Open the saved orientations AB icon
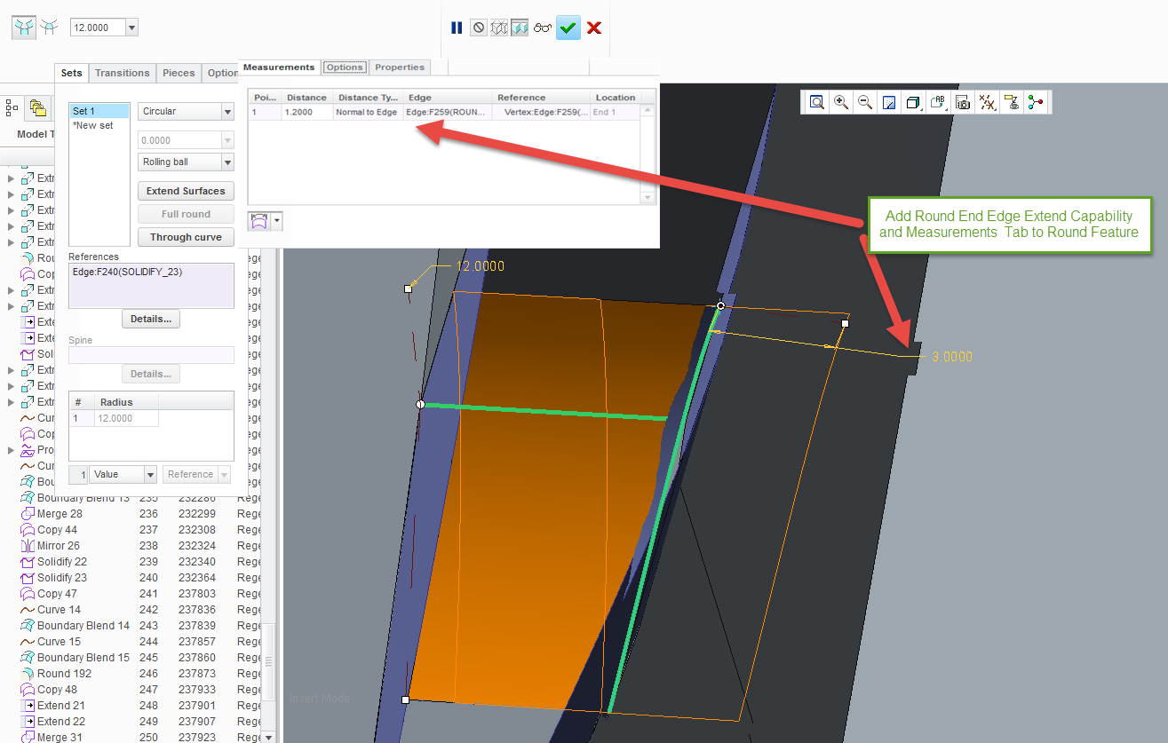The width and height of the screenshot is (1168, 743). (938, 103)
